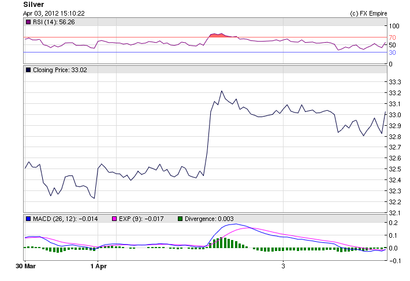
Task: Click the '30 Mar' date axis label
Action: tap(25, 266)
